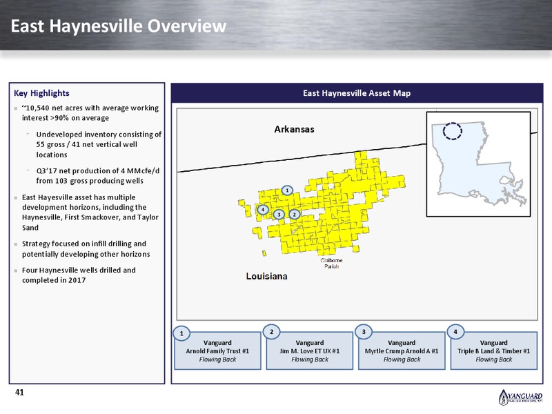552x414 pixels.
Task: Click map marker 1 on the asset map
Action: 287,190
